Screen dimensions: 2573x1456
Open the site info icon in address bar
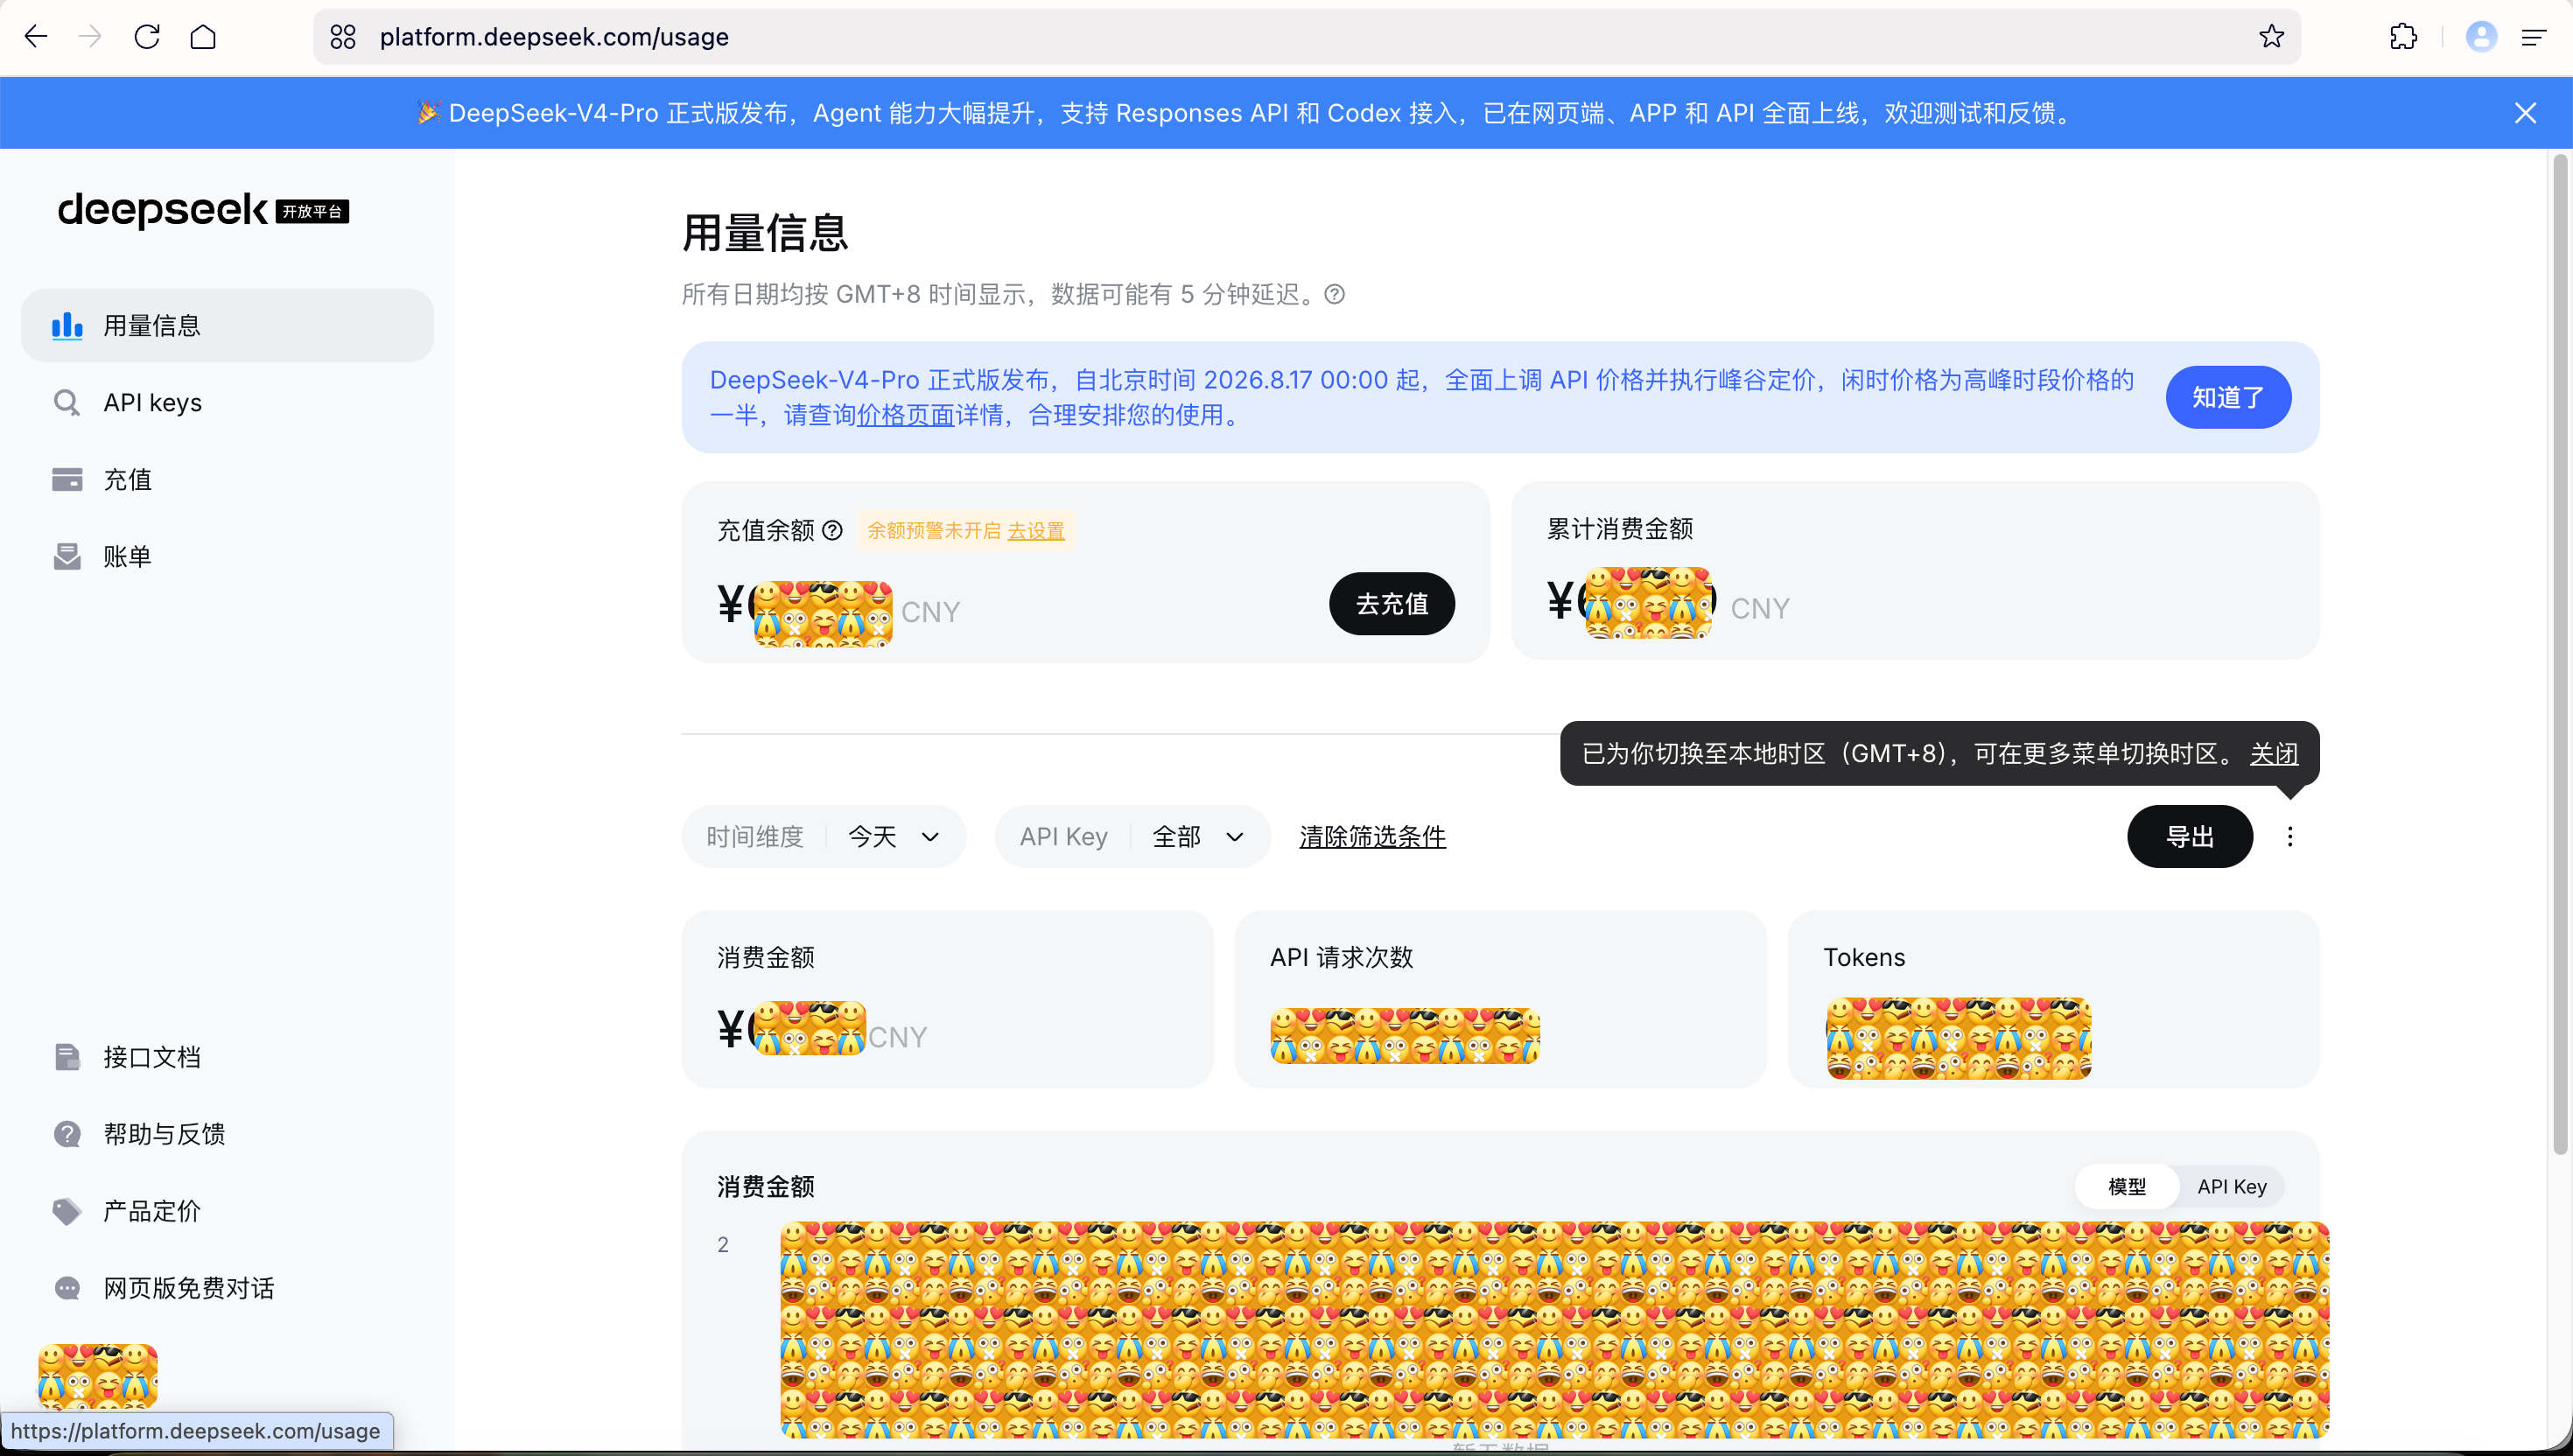(x=343, y=37)
